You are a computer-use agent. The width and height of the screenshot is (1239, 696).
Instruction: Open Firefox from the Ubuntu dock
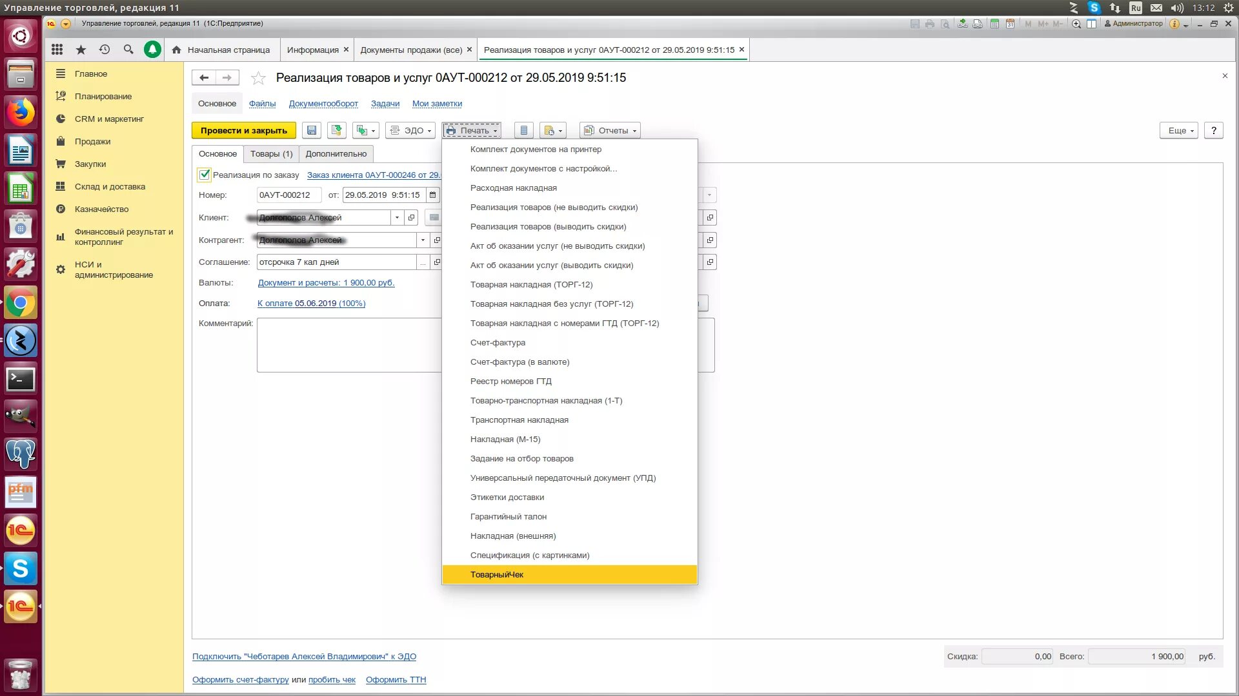(x=21, y=112)
